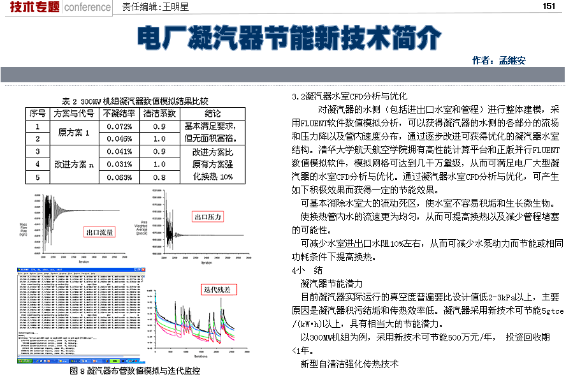Click the 图 8 figure caption
This screenshot has height=375, width=566.
[x=134, y=370]
